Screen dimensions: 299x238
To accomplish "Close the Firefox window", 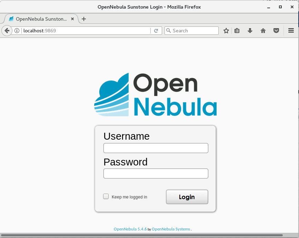I will click(292, 7).
